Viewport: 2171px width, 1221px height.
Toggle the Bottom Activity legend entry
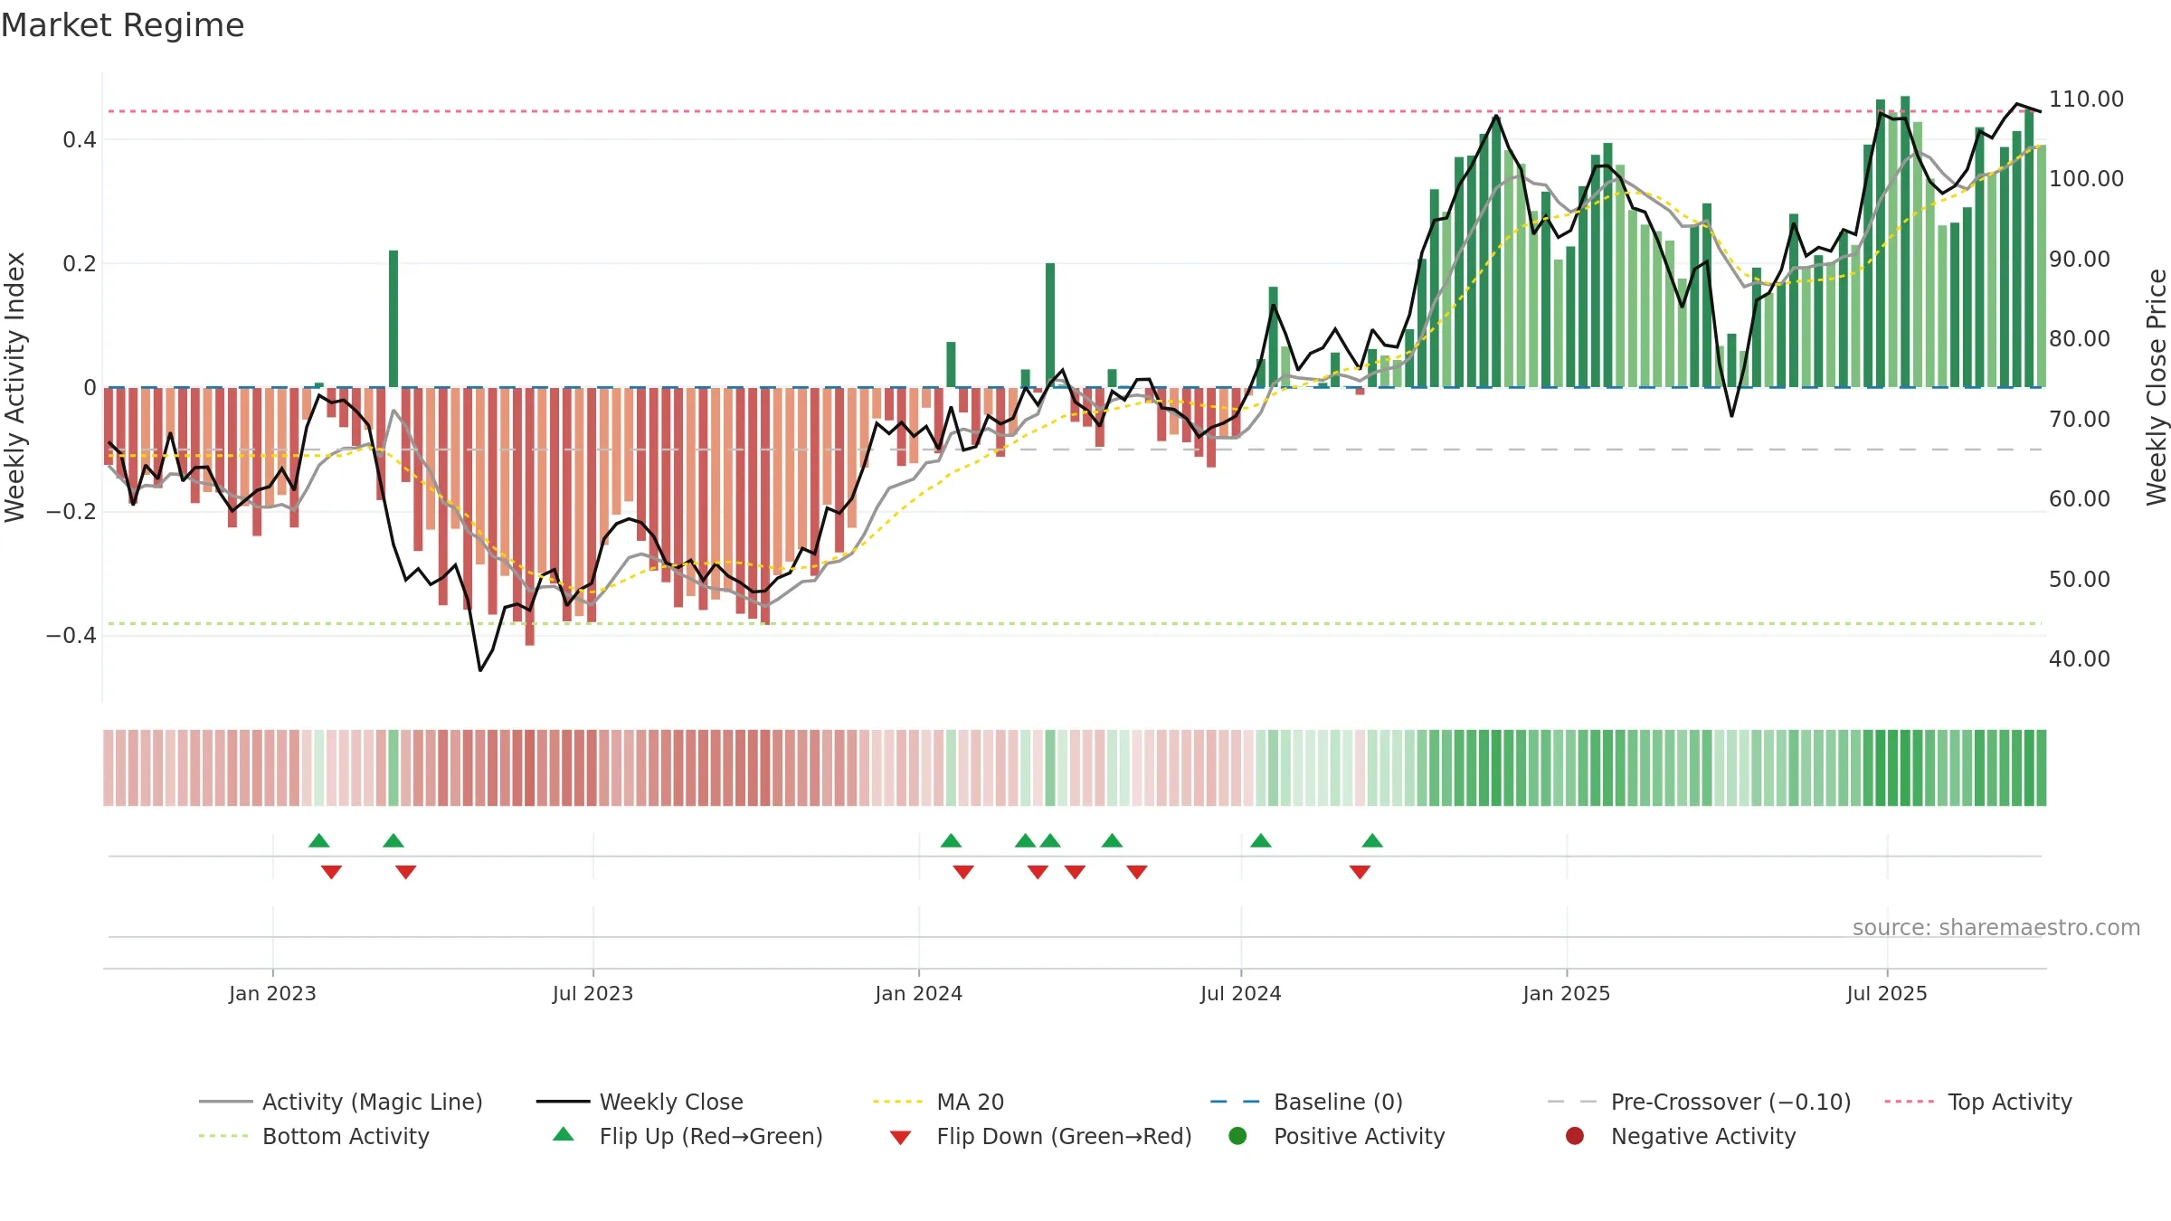pos(314,1136)
